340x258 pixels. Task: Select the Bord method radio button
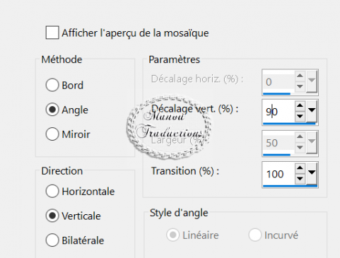pyautogui.click(x=52, y=85)
